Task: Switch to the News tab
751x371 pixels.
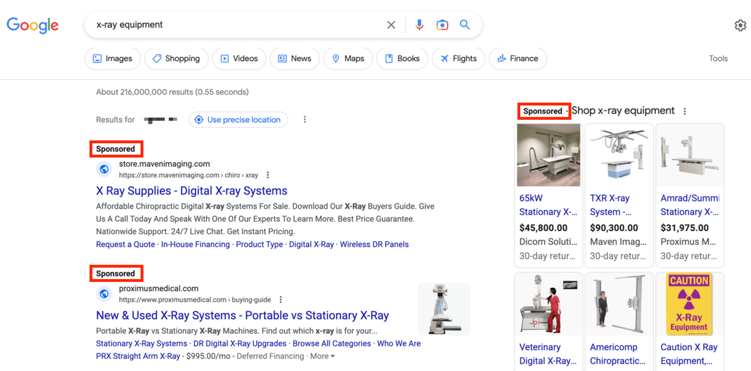Action: 294,58
